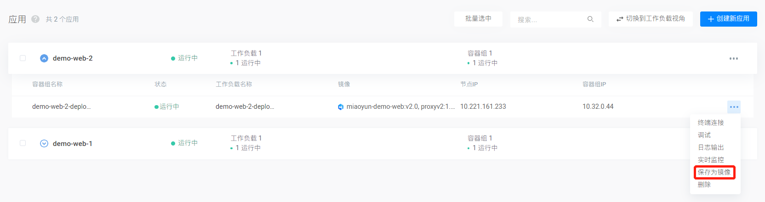Viewport: 765px width, 202px height.
Task: Click the help question mark icon
Action: tap(35, 19)
